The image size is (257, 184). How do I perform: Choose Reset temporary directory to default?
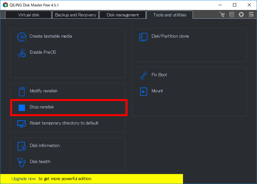(64, 123)
